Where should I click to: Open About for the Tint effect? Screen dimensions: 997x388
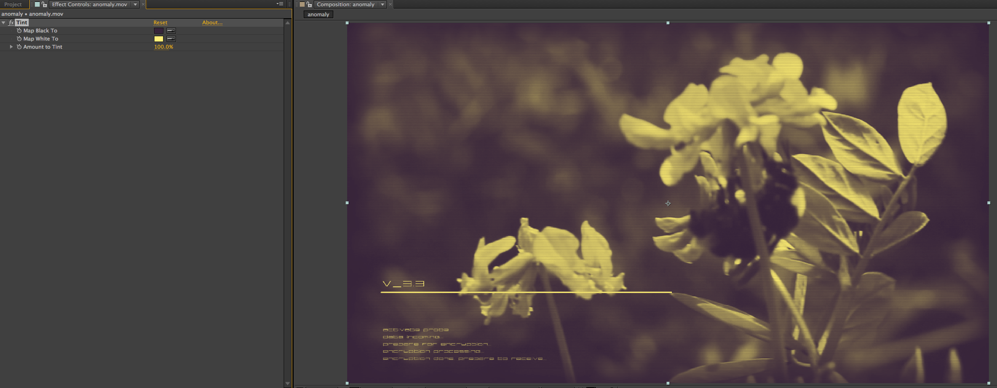212,22
